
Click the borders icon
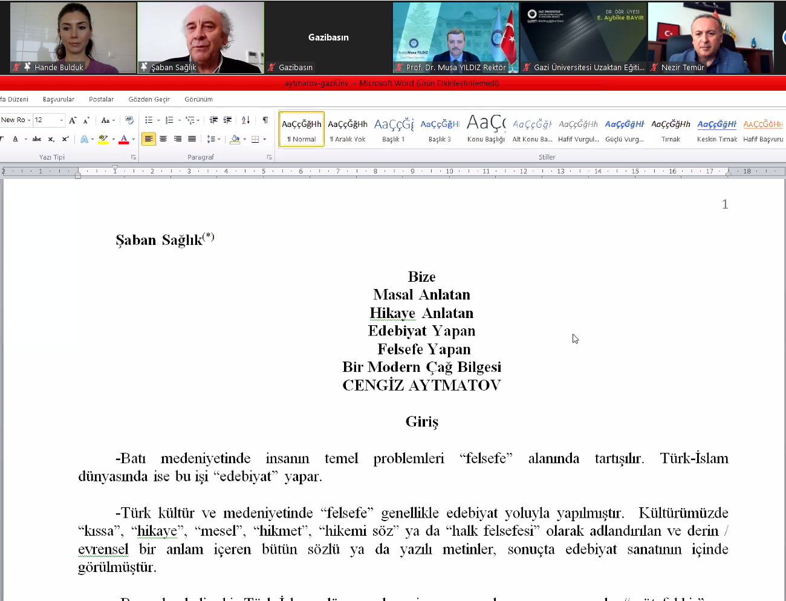tap(255, 139)
